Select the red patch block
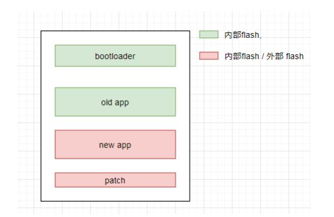 point(115,180)
